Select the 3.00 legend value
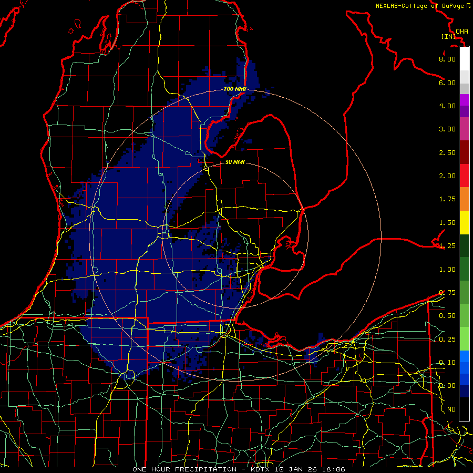Image resolution: width=473 pixels, height=473 pixels. [x=447, y=129]
